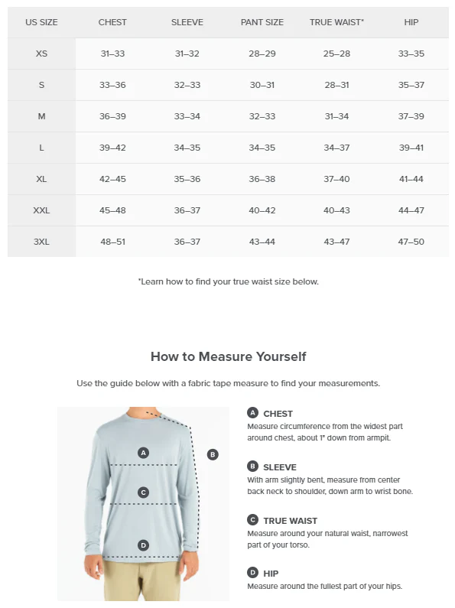Screen dimensions: 455x608
Task: Choose the 3XL size row label
Action: pyautogui.click(x=41, y=242)
